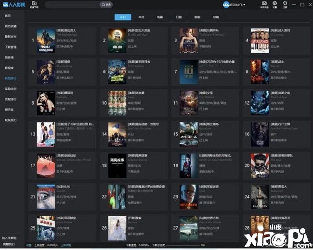Open 贡献排行 in the sidebar
313x250 pixels.
11,99
